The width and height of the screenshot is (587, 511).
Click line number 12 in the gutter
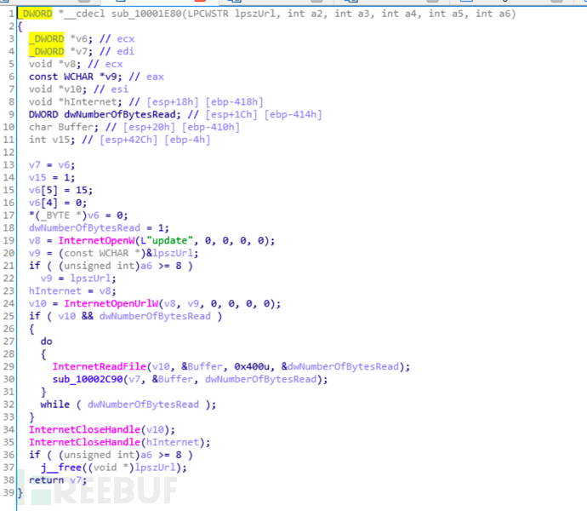9,152
